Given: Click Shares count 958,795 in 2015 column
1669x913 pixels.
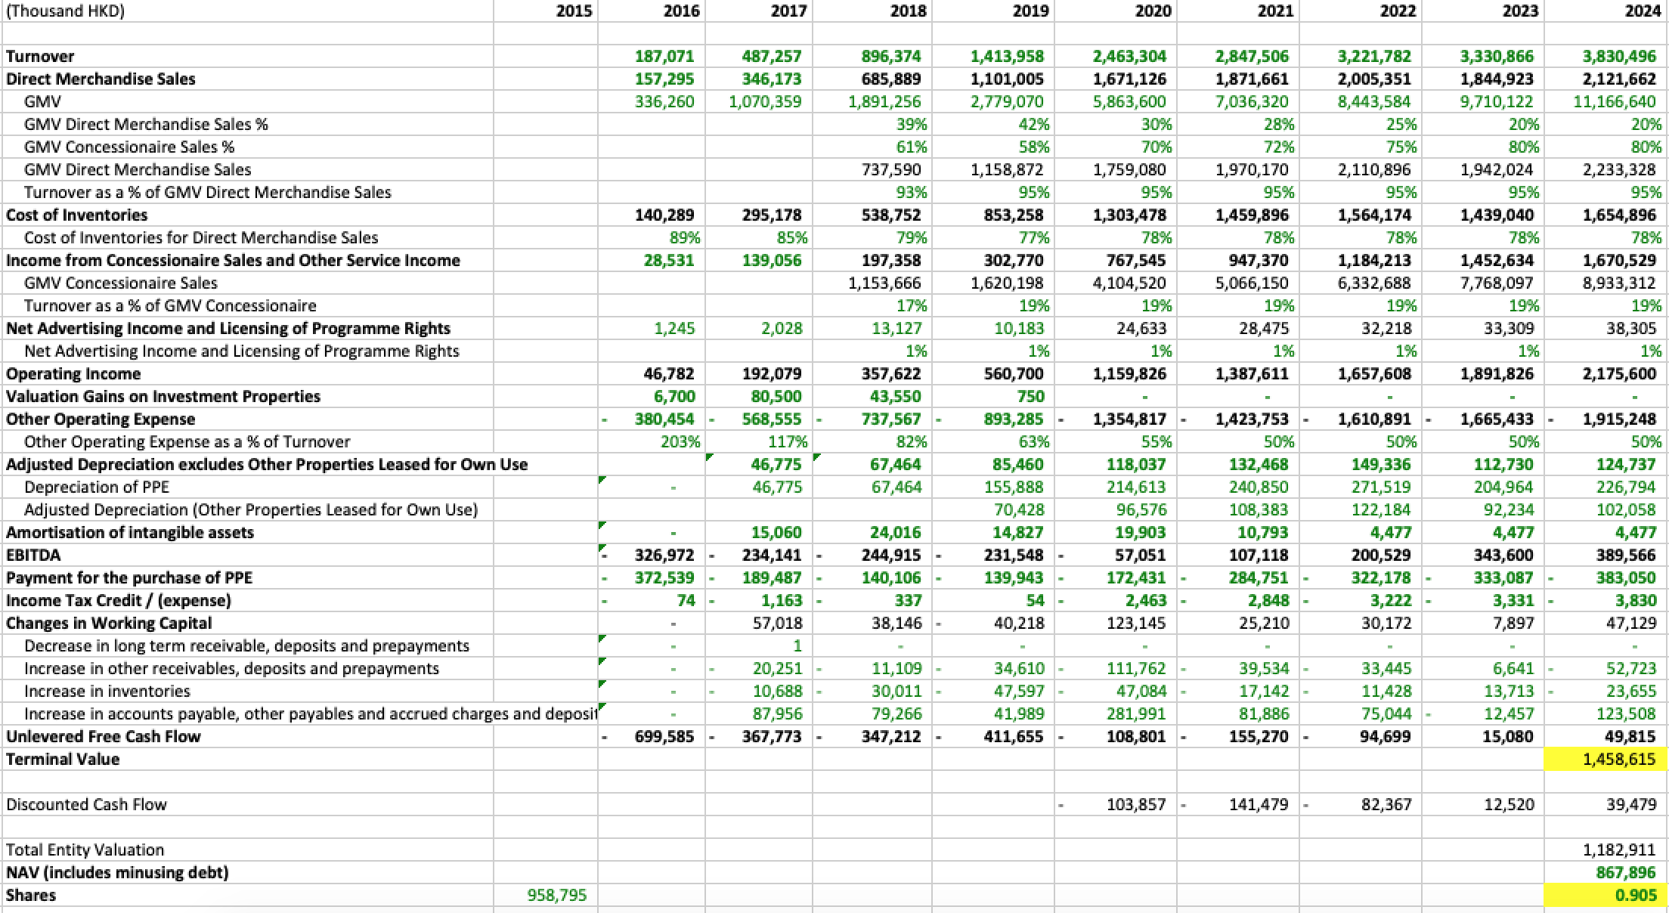Looking at the screenshot, I should [557, 896].
